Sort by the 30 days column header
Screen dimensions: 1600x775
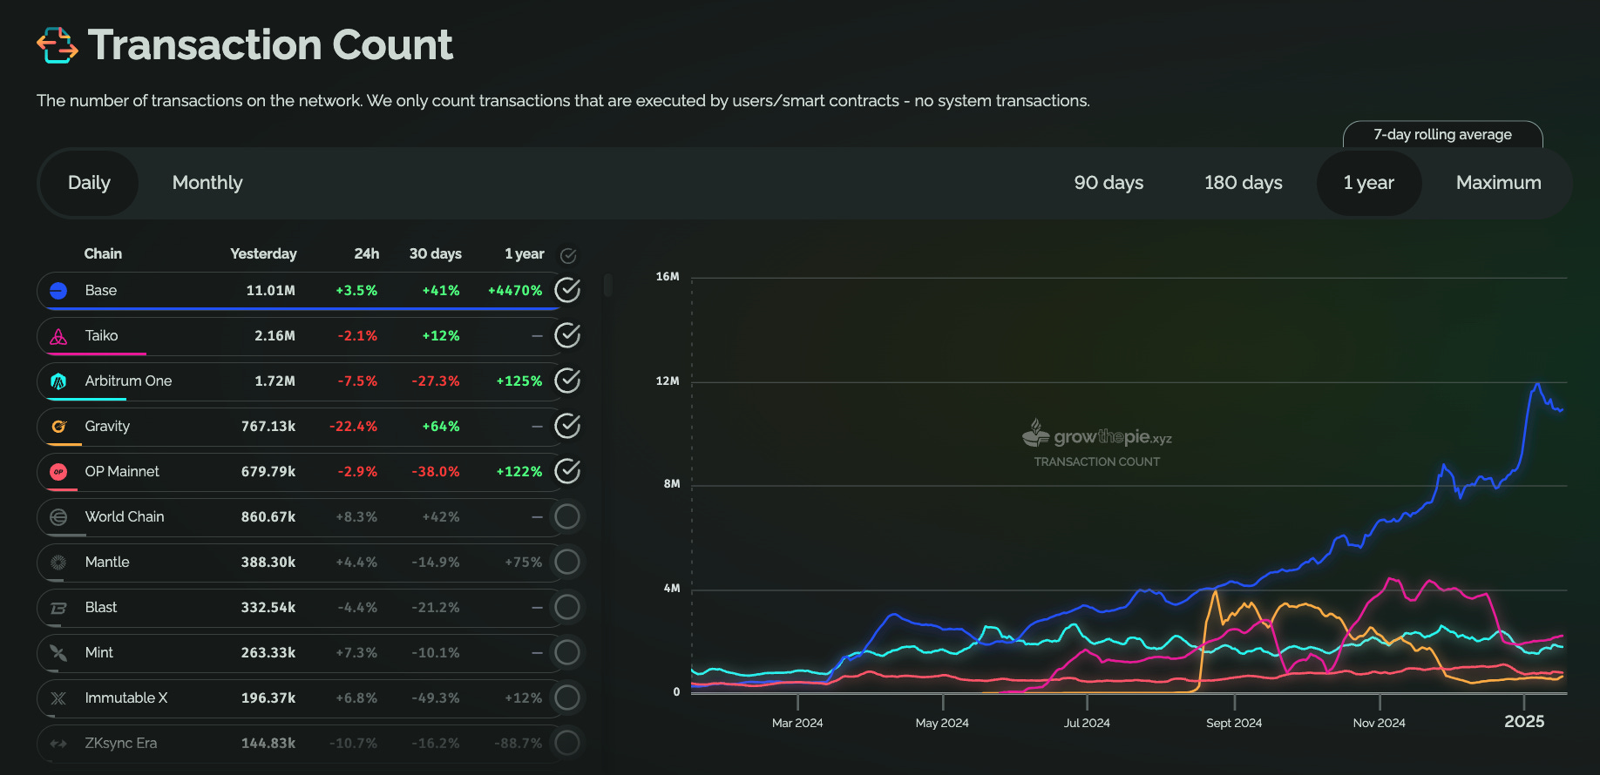point(436,253)
